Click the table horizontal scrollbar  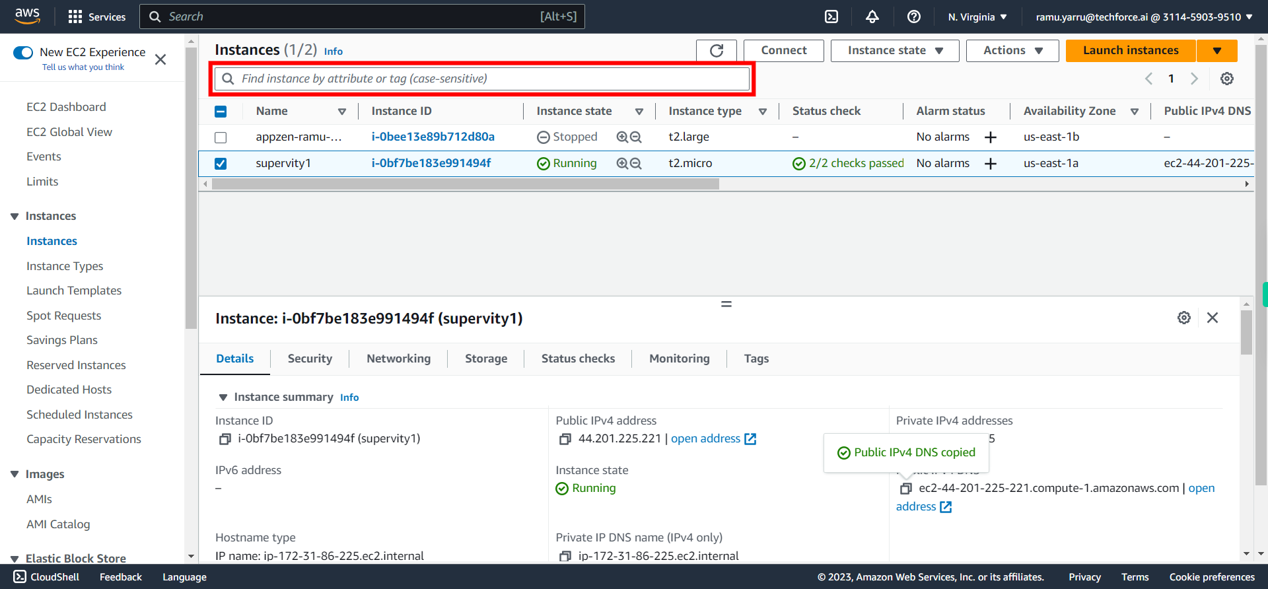click(465, 184)
